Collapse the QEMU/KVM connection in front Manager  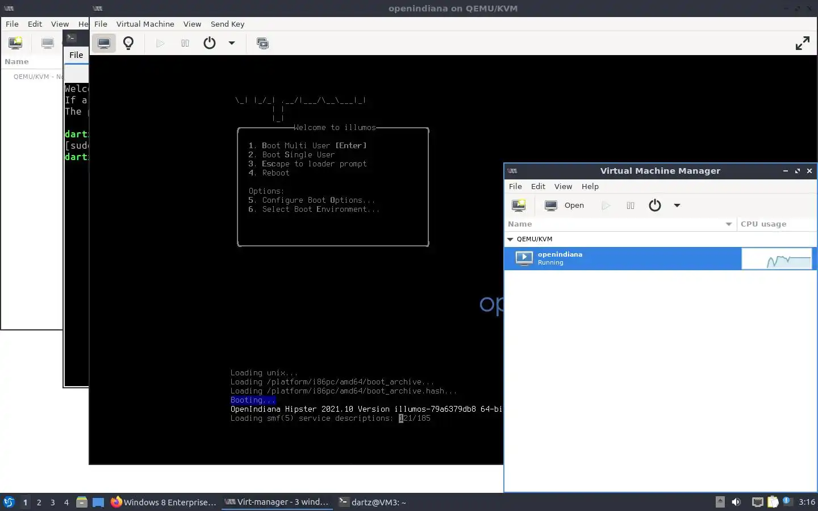(510, 239)
